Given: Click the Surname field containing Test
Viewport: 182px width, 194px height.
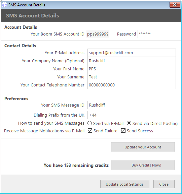Looking at the screenshot, I should pos(132,77).
